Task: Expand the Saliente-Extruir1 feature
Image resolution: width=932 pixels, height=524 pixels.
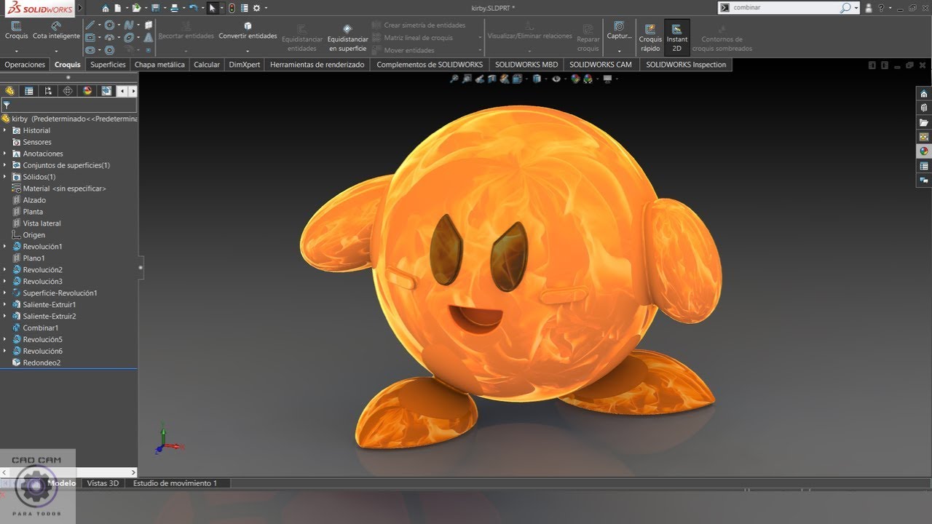Action: click(4, 305)
